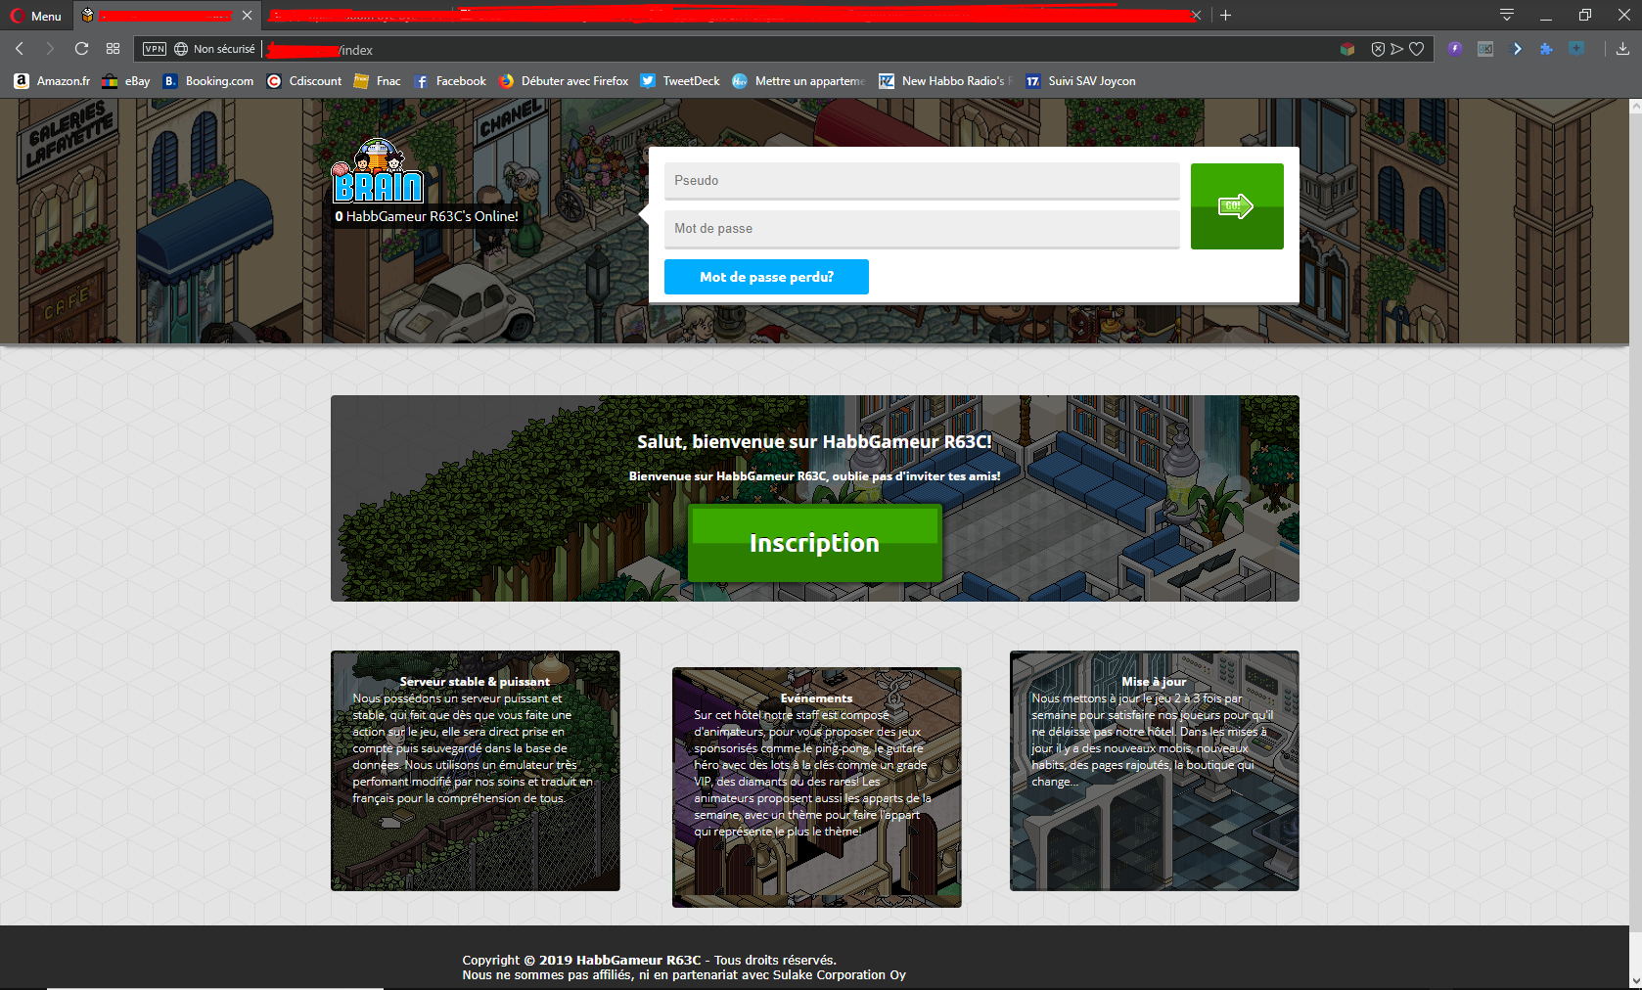Click the green GO login button
This screenshot has height=990, width=1642.
(1237, 206)
